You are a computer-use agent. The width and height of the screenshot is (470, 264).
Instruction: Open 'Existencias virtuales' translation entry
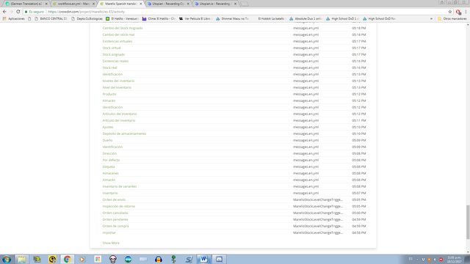(117, 41)
